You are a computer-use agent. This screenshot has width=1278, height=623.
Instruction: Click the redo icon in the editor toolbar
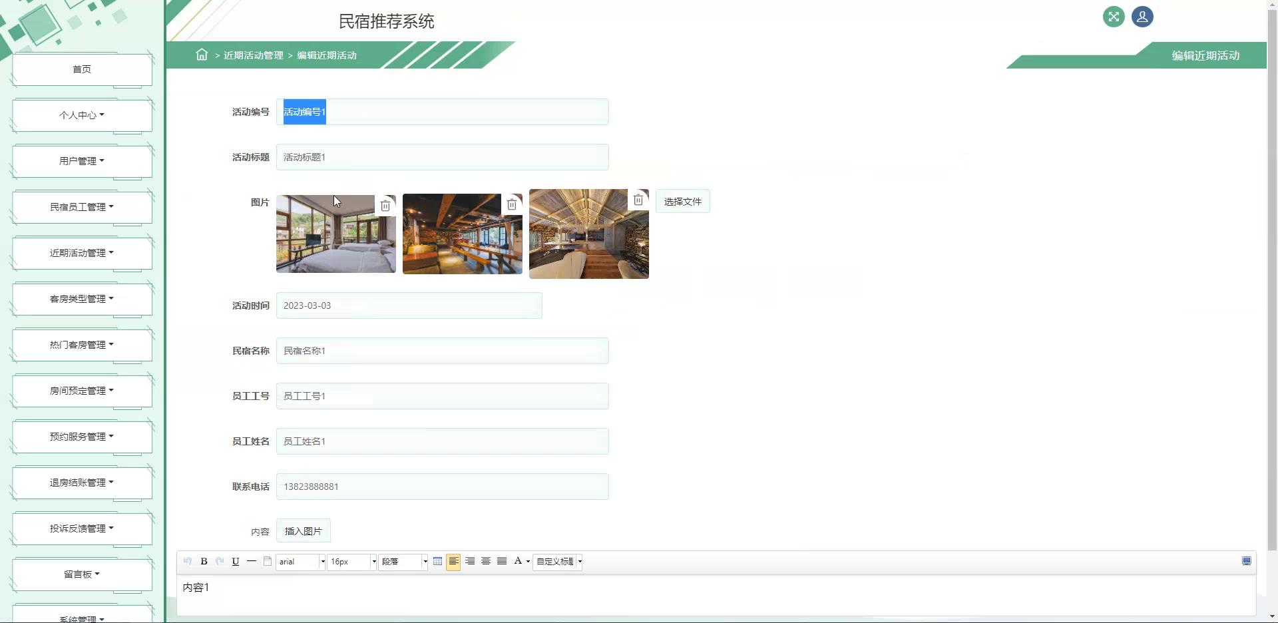tap(220, 561)
